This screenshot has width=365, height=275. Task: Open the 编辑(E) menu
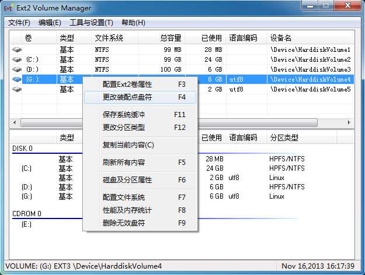coord(50,23)
